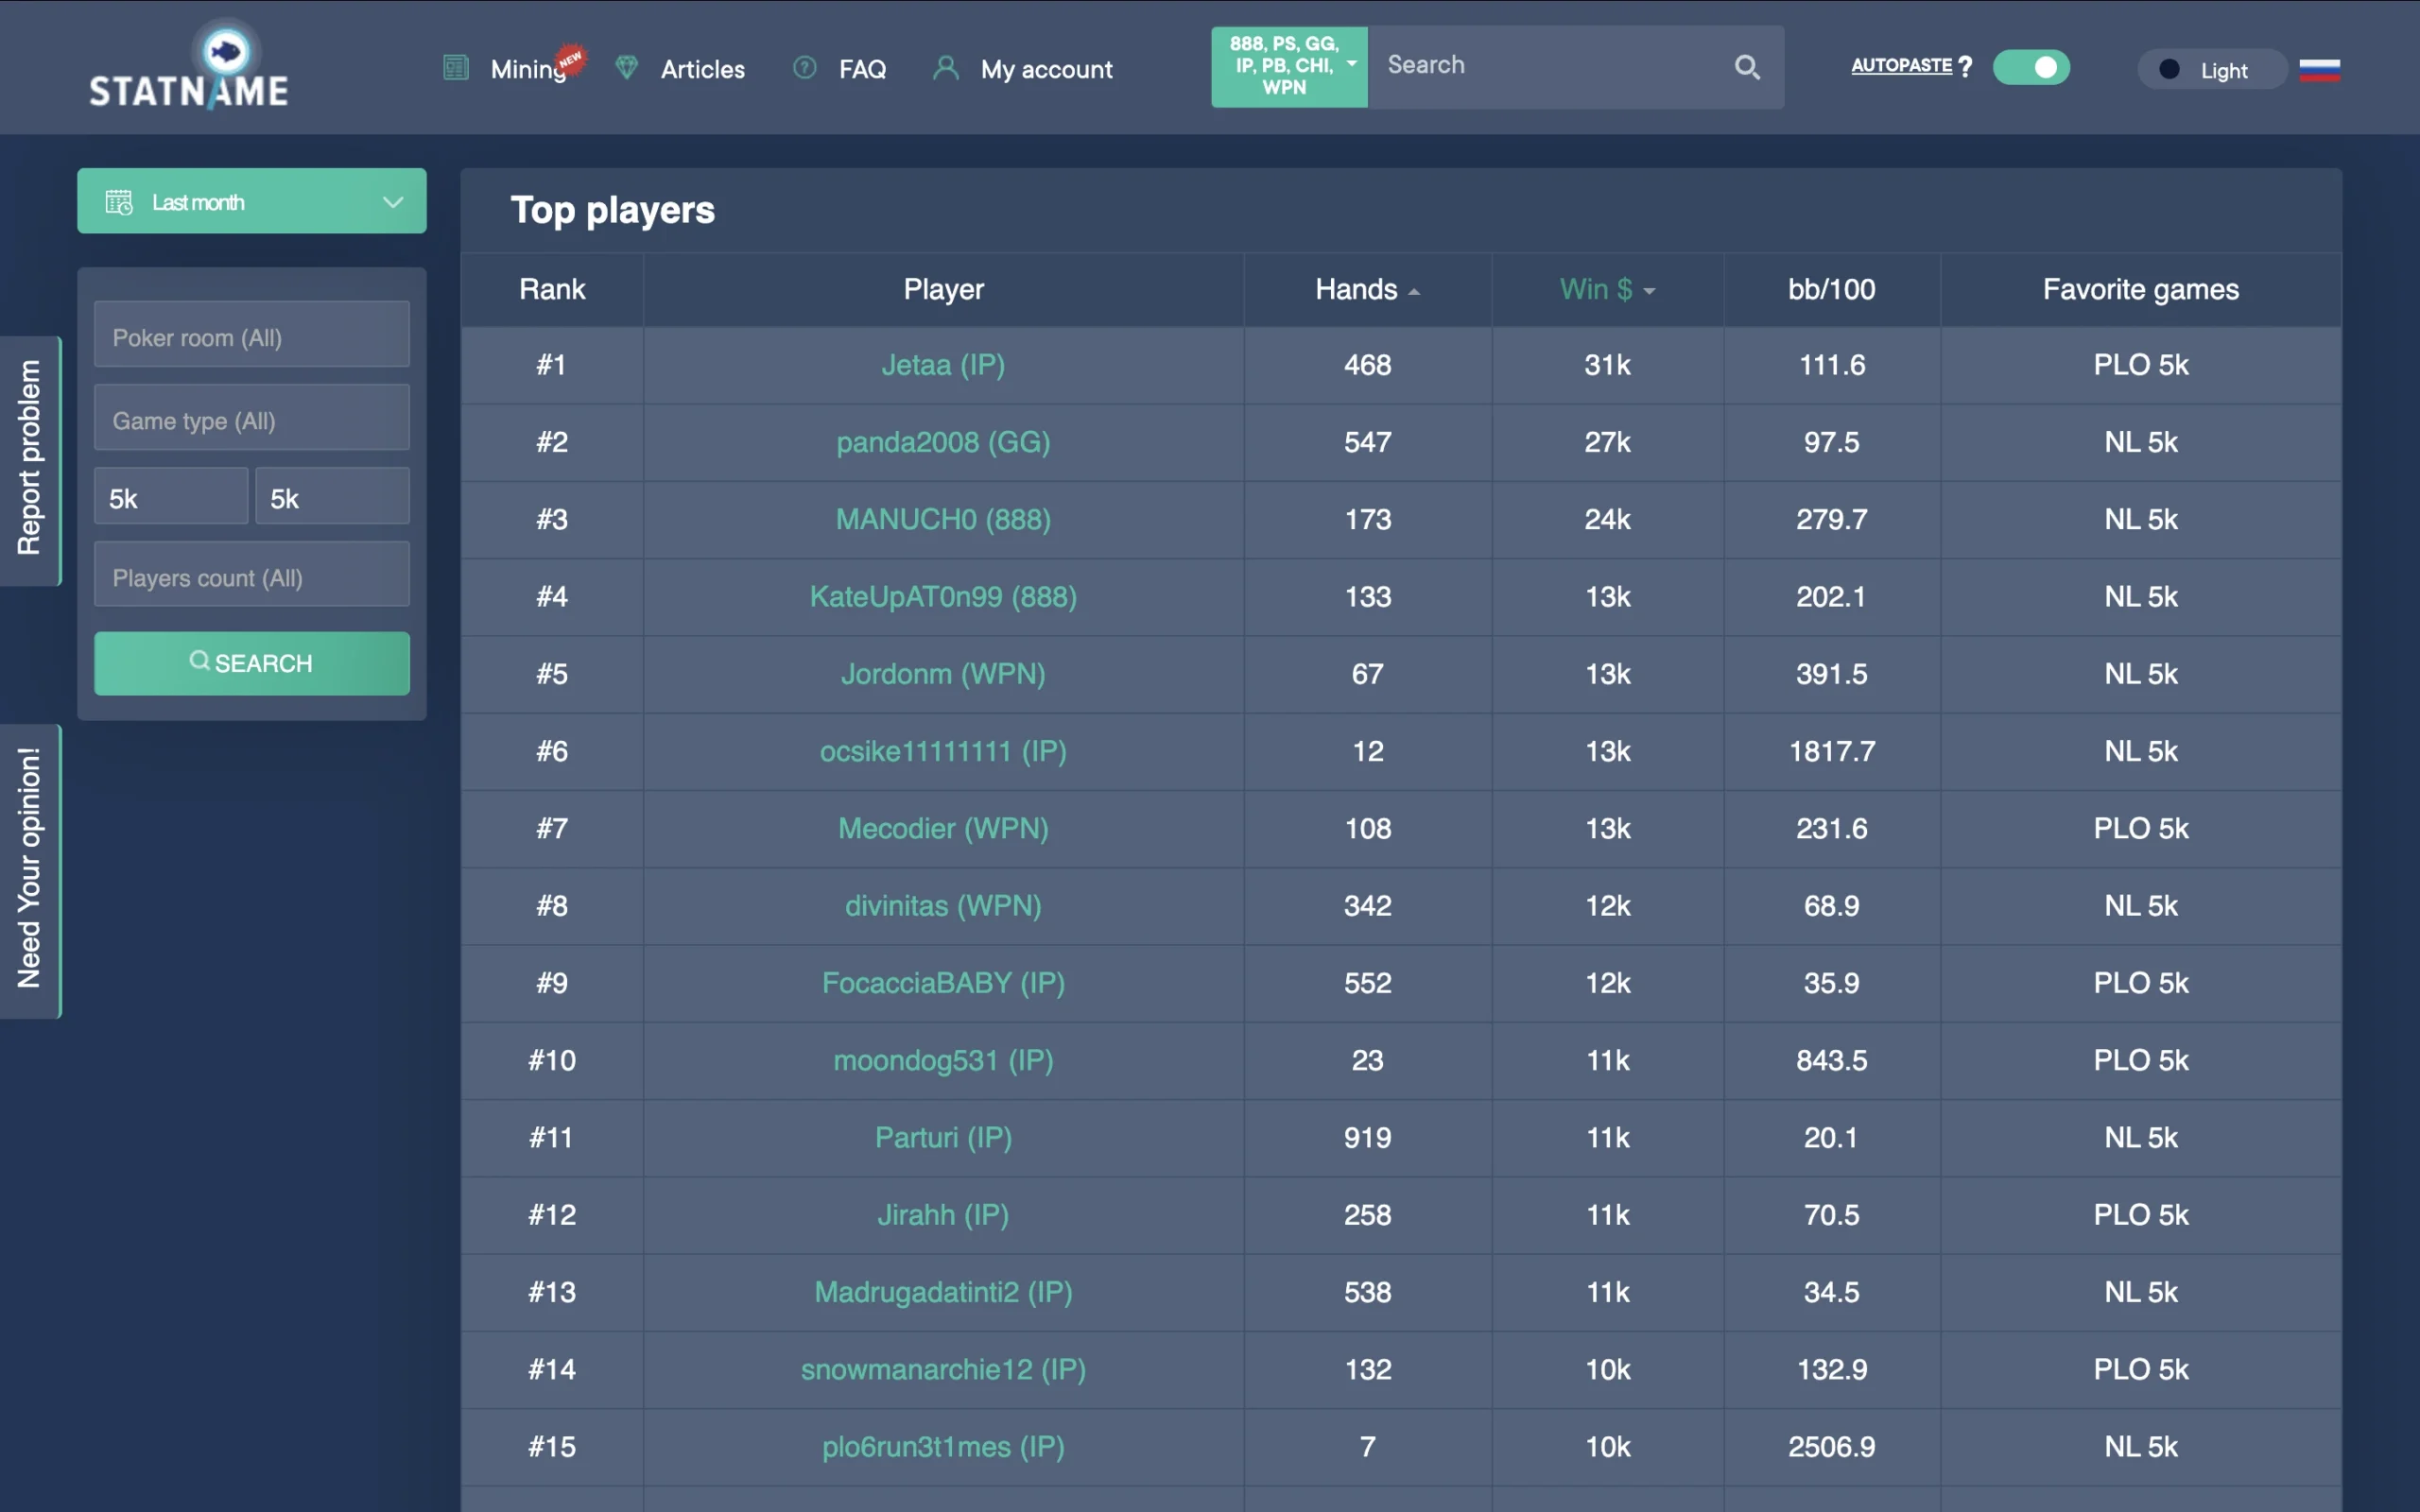This screenshot has width=2420, height=1512.
Task: Click the Mining grid icon
Action: point(456,68)
